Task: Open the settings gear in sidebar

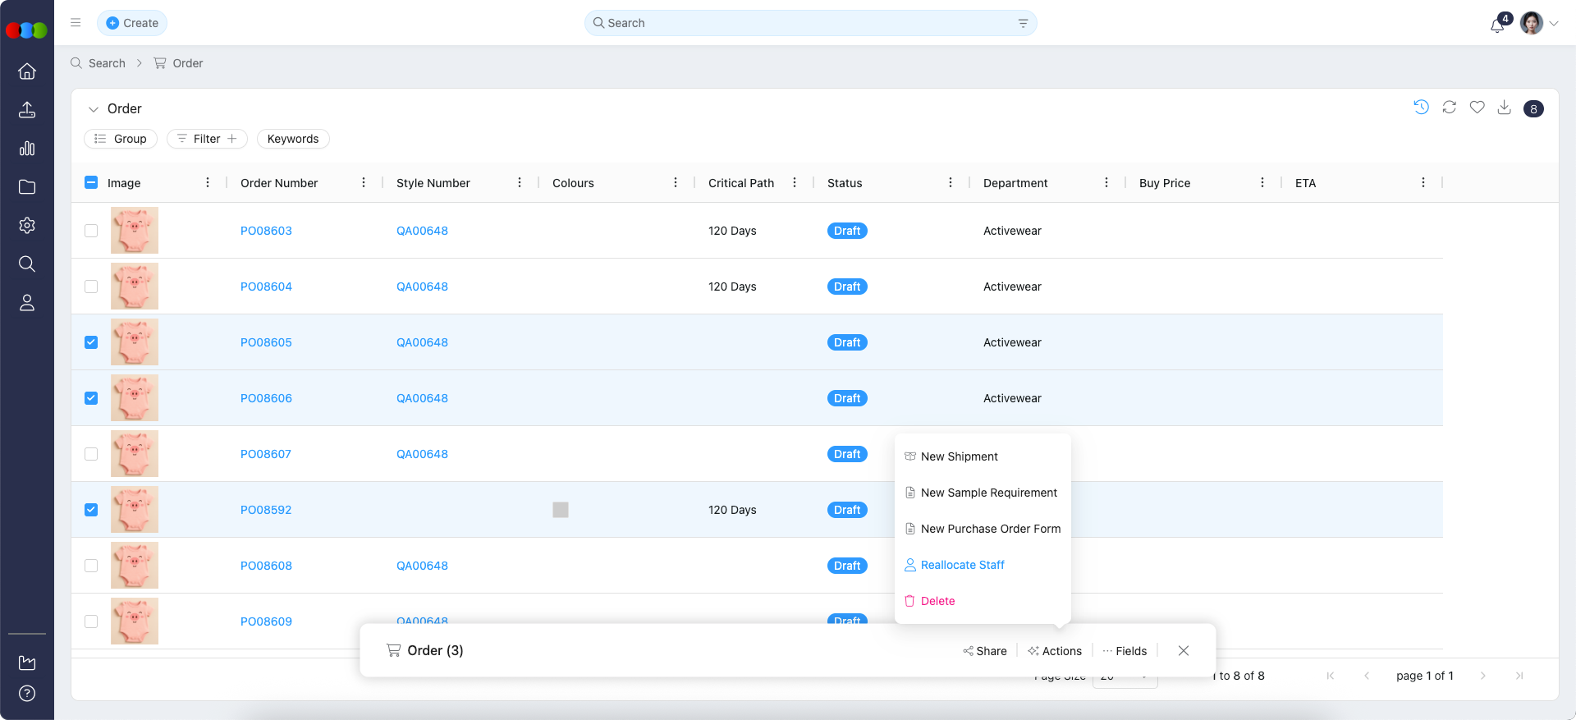Action: coord(27,226)
